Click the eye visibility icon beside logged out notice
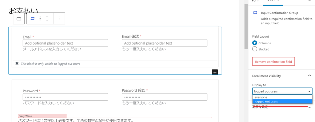The height and width of the screenshot is (122, 315). pos(17,64)
